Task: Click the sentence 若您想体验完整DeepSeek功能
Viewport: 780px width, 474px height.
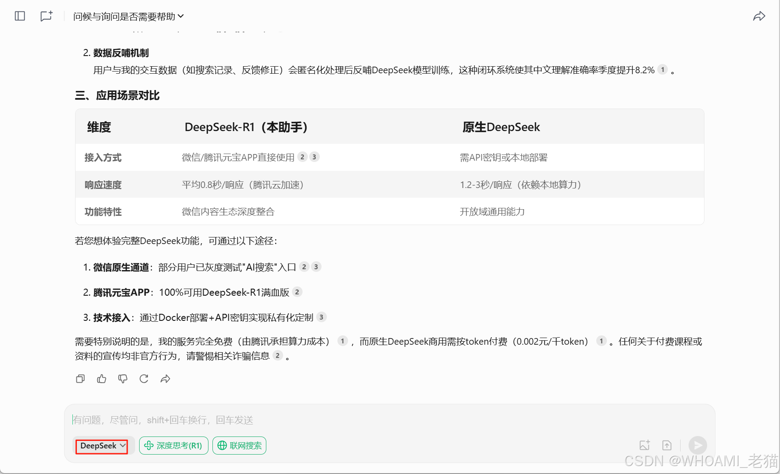Action: [176, 241]
